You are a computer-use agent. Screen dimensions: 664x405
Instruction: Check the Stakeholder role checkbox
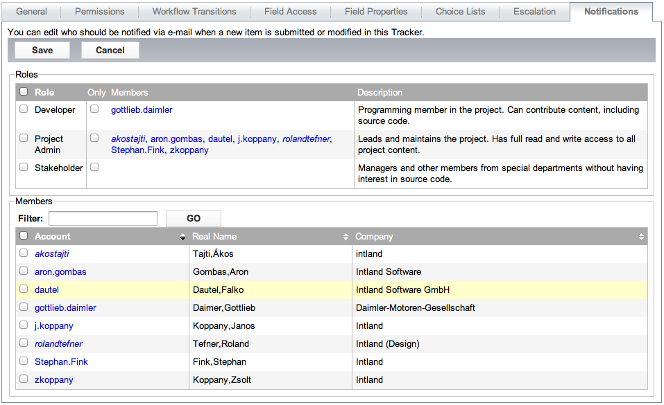pyautogui.click(x=23, y=166)
